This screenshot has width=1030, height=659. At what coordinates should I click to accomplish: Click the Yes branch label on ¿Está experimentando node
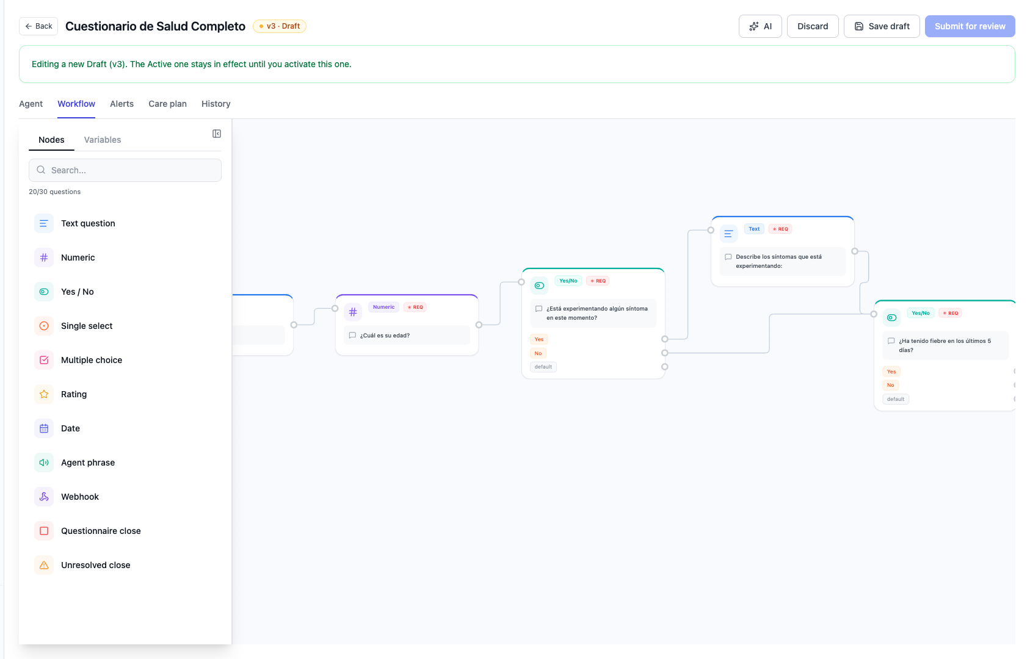[539, 339]
